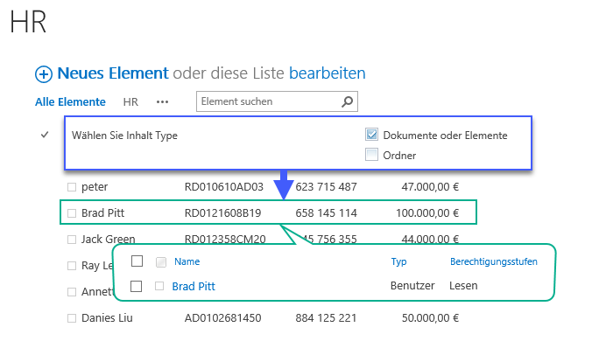Select the peter row checkbox
Image resolution: width=599 pixels, height=341 pixels.
pyautogui.click(x=72, y=187)
